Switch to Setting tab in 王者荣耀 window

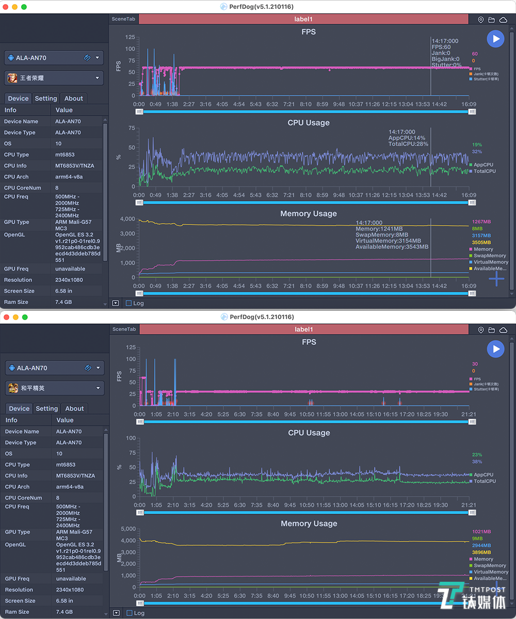[46, 99]
